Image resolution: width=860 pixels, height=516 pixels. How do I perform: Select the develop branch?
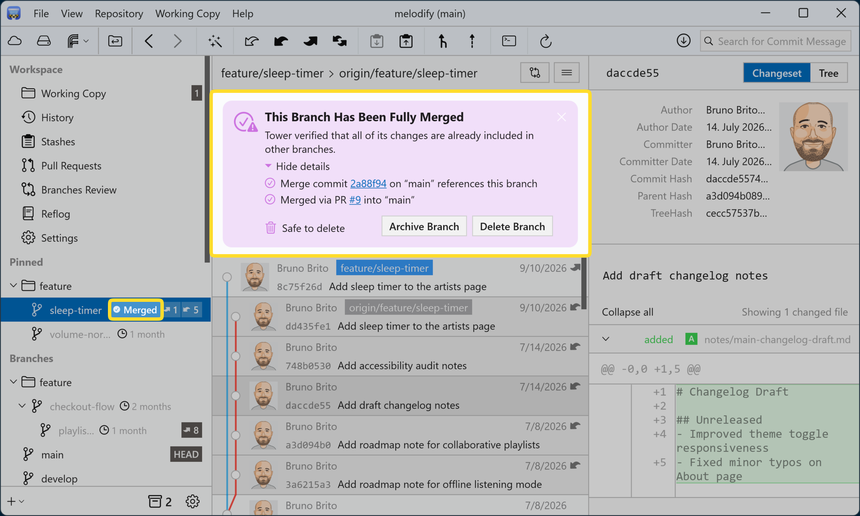105,479
